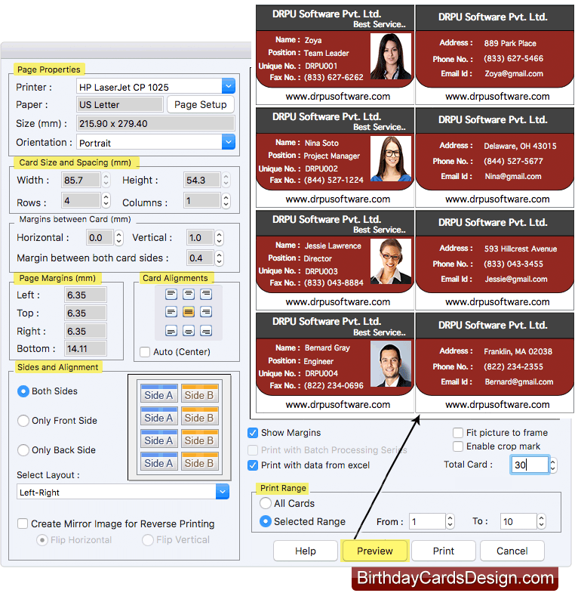Uncheck Show Margins checkbox
The height and width of the screenshot is (593, 578).
253,433
